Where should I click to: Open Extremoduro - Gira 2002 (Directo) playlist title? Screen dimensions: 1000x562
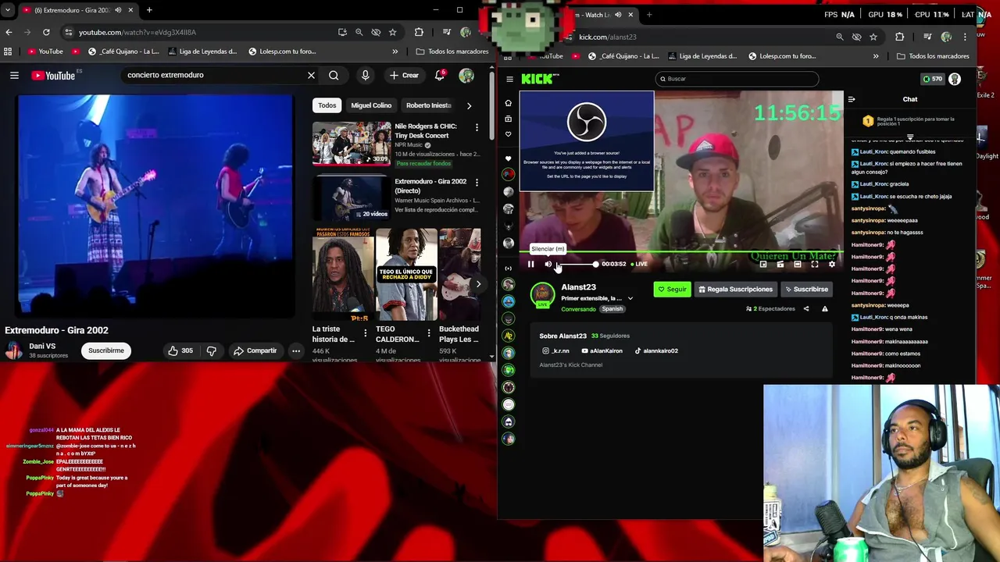coord(430,186)
